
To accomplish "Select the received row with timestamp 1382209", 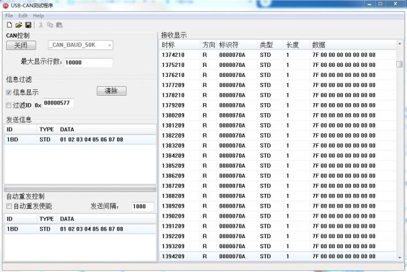I will pos(278,136).
